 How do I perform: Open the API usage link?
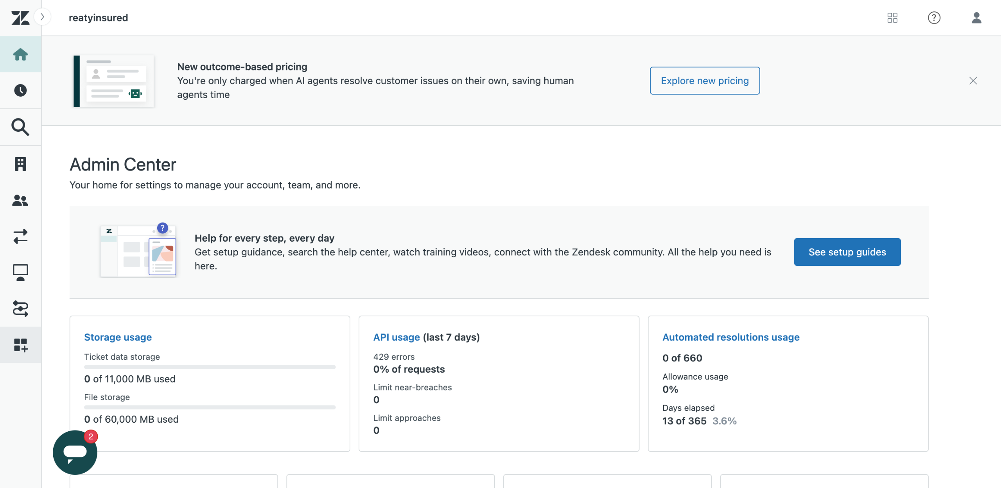pos(396,337)
